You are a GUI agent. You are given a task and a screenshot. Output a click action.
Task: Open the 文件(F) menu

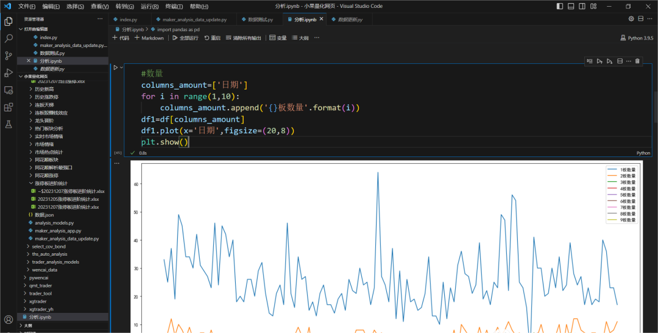(26, 6)
